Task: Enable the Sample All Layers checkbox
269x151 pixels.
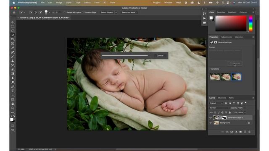Action: click(x=65, y=12)
